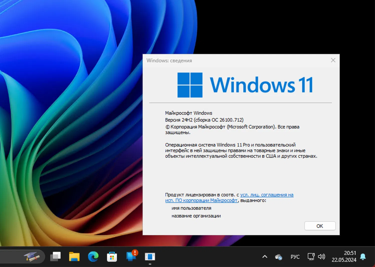Click the Операционная система Windows 11 Pro paragraph

241,150
